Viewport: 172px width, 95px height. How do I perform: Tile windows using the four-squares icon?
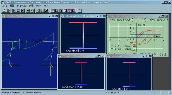coord(42,10)
